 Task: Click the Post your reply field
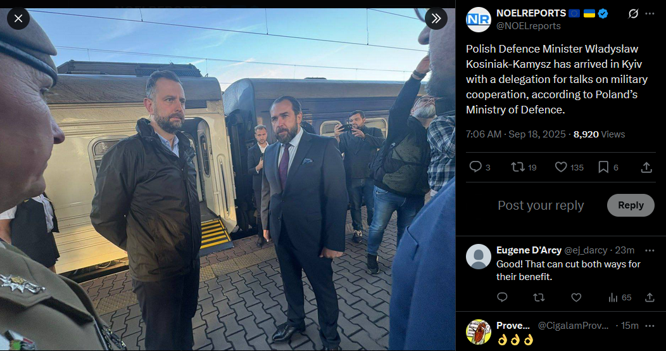click(541, 205)
